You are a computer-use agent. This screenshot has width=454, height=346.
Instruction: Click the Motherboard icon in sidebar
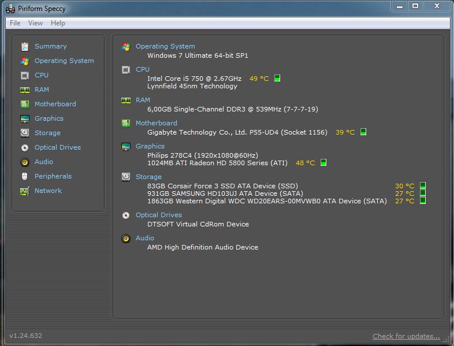click(25, 104)
